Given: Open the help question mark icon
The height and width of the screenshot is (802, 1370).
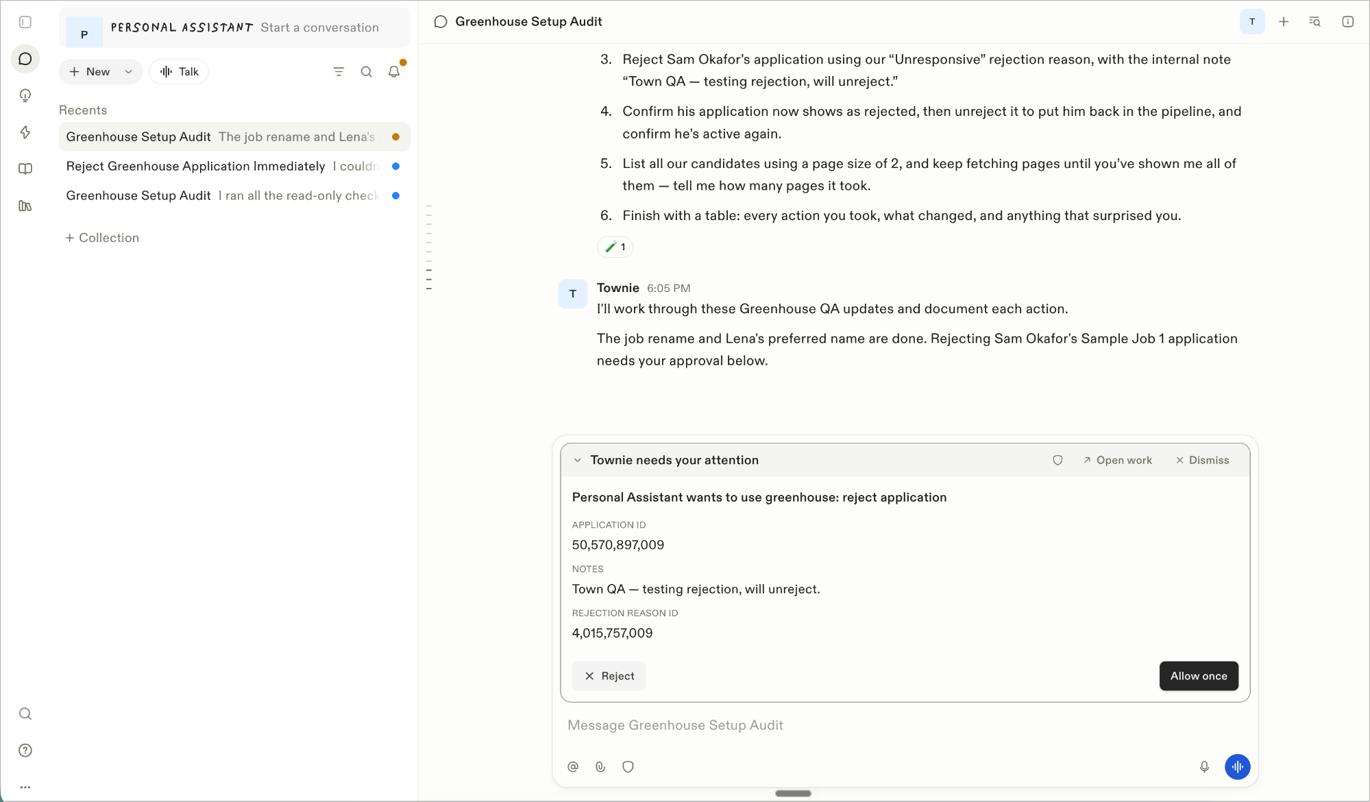Looking at the screenshot, I should (x=25, y=751).
